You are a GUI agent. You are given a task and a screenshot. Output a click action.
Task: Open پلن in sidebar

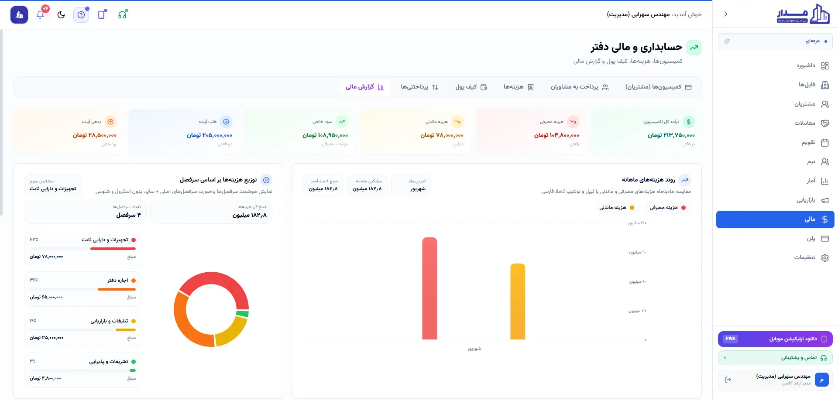point(775,239)
